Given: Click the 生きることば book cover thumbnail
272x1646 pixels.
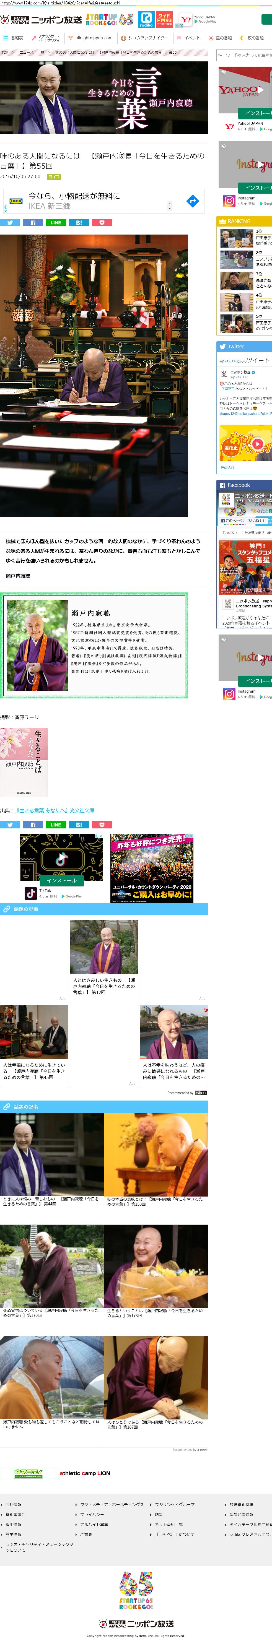Looking at the screenshot, I should (x=24, y=762).
